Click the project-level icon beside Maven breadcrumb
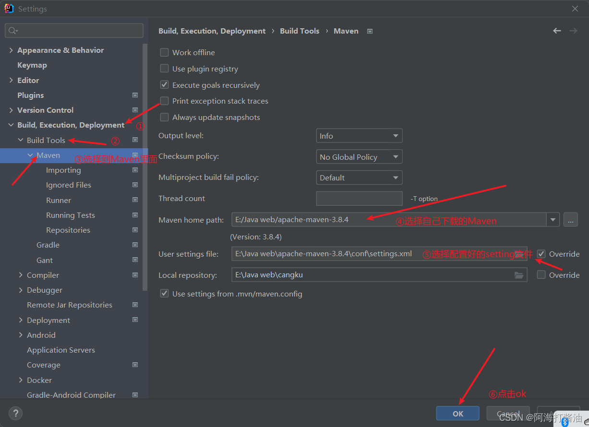Viewport: 589px width, 427px height. [370, 31]
